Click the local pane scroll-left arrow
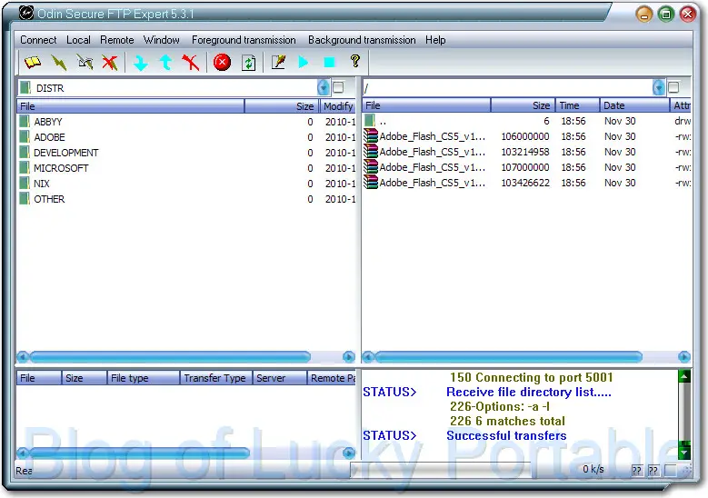Screen dimensions: 708x498 (24, 357)
